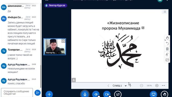Select the Шохсанамх... sender name

16,6
